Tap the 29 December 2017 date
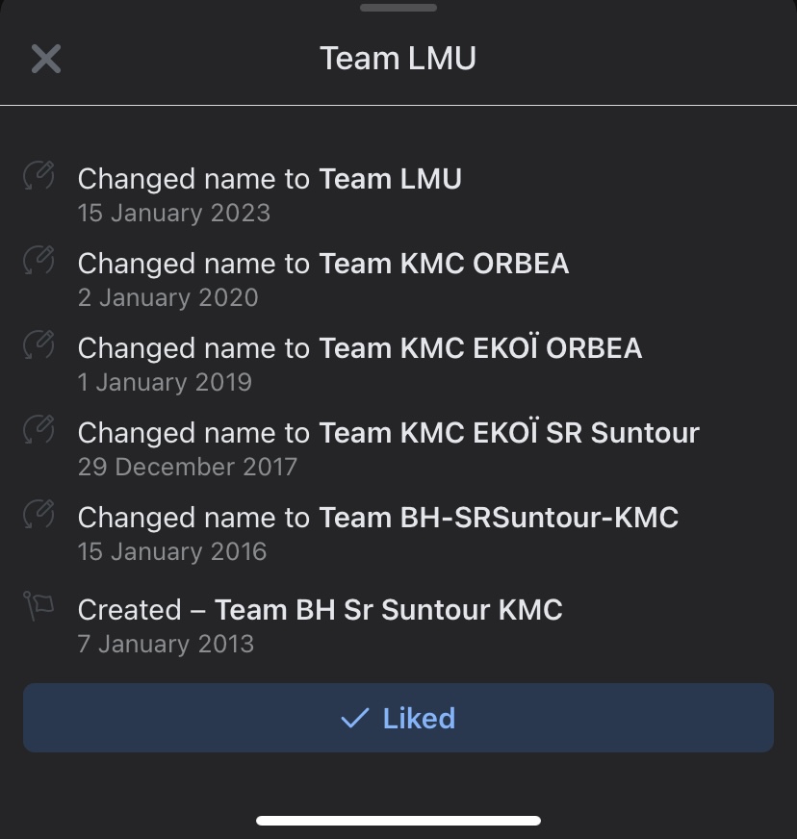This screenshot has width=797, height=839. (188, 467)
